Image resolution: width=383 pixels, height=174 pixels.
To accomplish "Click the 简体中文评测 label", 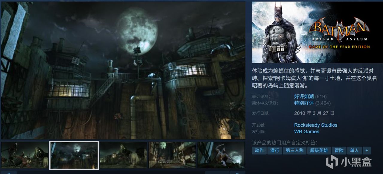I will click(x=265, y=103).
